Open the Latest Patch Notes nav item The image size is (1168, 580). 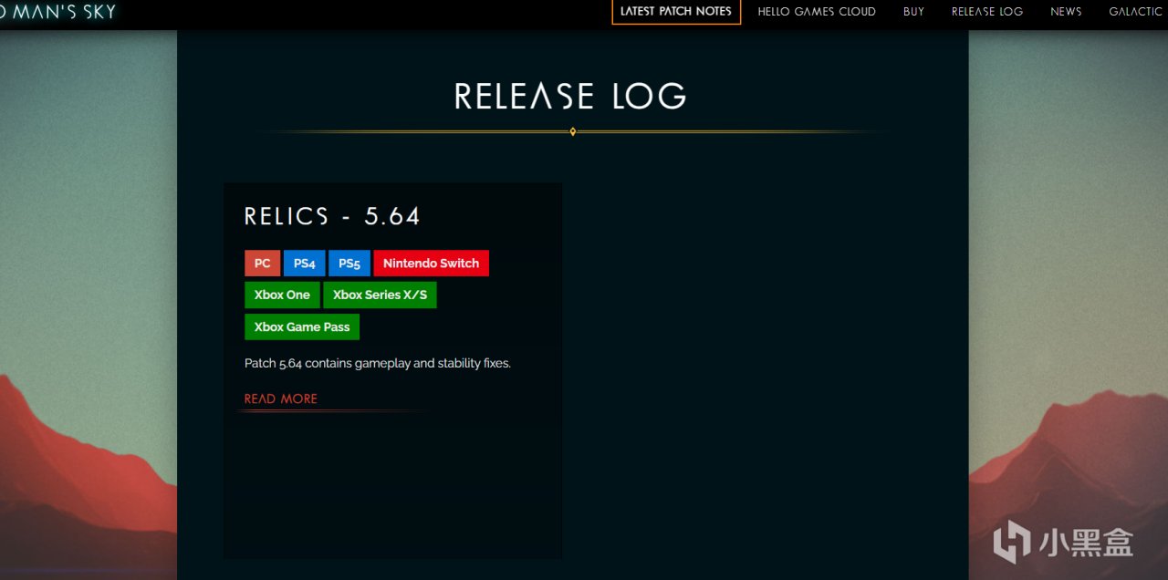pos(676,12)
